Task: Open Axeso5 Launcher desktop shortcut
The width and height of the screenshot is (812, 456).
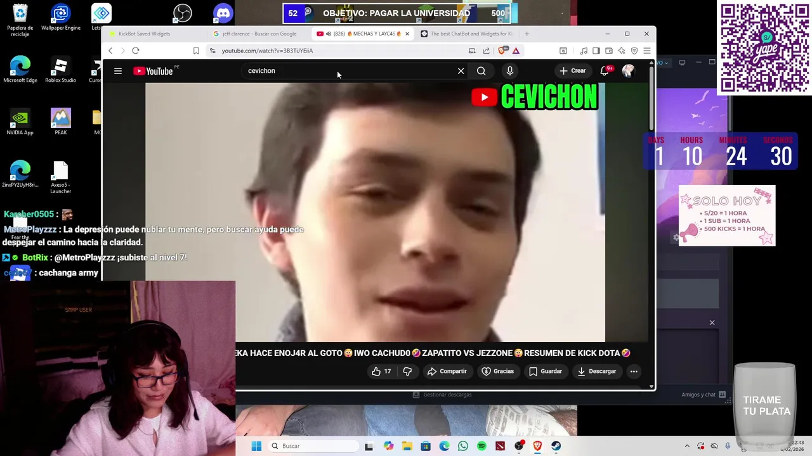Action: pos(61,177)
